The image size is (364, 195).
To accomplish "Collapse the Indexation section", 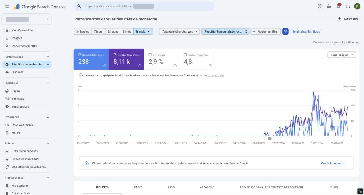I will pos(48,83).
